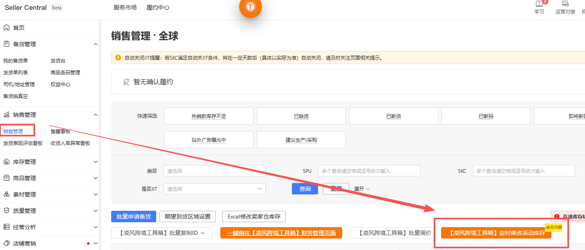Focus the SKC input field

click(x=524, y=171)
